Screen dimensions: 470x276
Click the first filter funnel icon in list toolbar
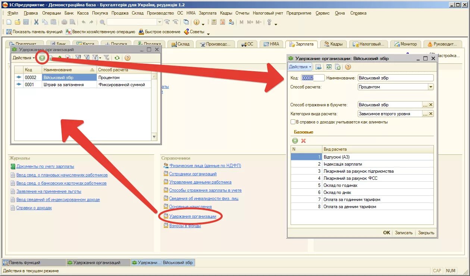pyautogui.click(x=78, y=58)
